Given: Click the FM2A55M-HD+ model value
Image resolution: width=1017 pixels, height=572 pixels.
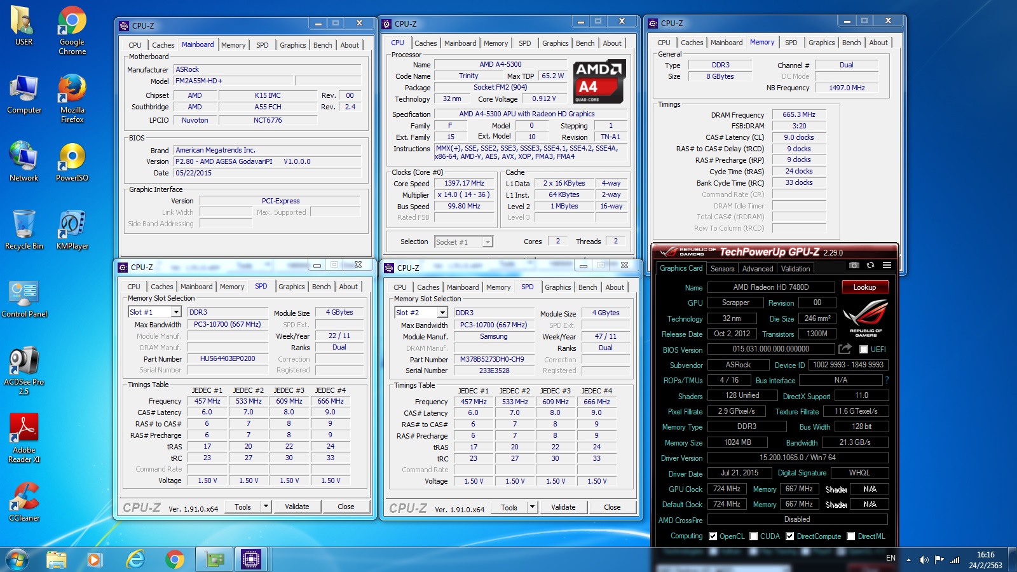Looking at the screenshot, I should [233, 81].
